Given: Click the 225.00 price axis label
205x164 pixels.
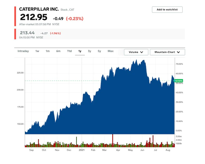Looking at the screenshot, I should tap(20, 73).
